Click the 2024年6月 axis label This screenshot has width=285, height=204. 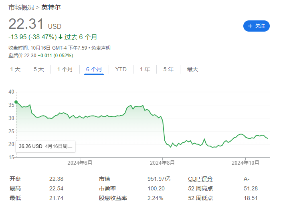(80, 163)
